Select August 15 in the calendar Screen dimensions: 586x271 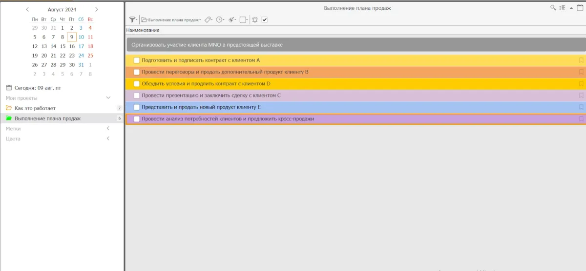[x=63, y=46]
